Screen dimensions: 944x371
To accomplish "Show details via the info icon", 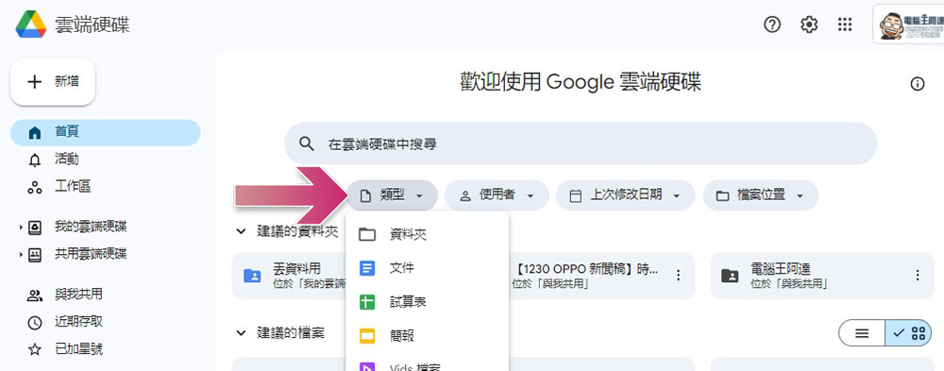I will coord(917,84).
